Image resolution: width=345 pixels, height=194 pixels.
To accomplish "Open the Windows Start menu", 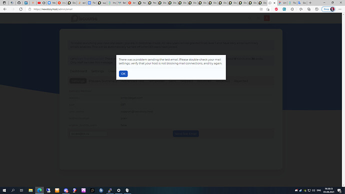I will (x=4, y=190).
